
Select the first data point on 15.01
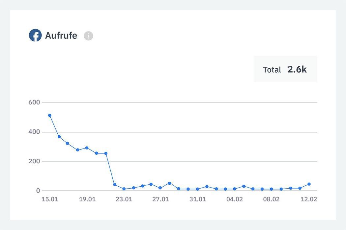(50, 115)
